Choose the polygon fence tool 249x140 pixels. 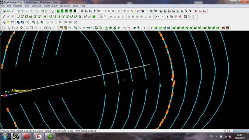[x=27, y=28]
